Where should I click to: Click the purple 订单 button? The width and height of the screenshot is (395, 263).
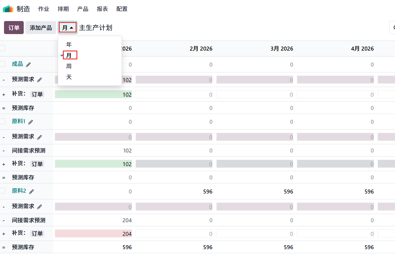(x=14, y=28)
